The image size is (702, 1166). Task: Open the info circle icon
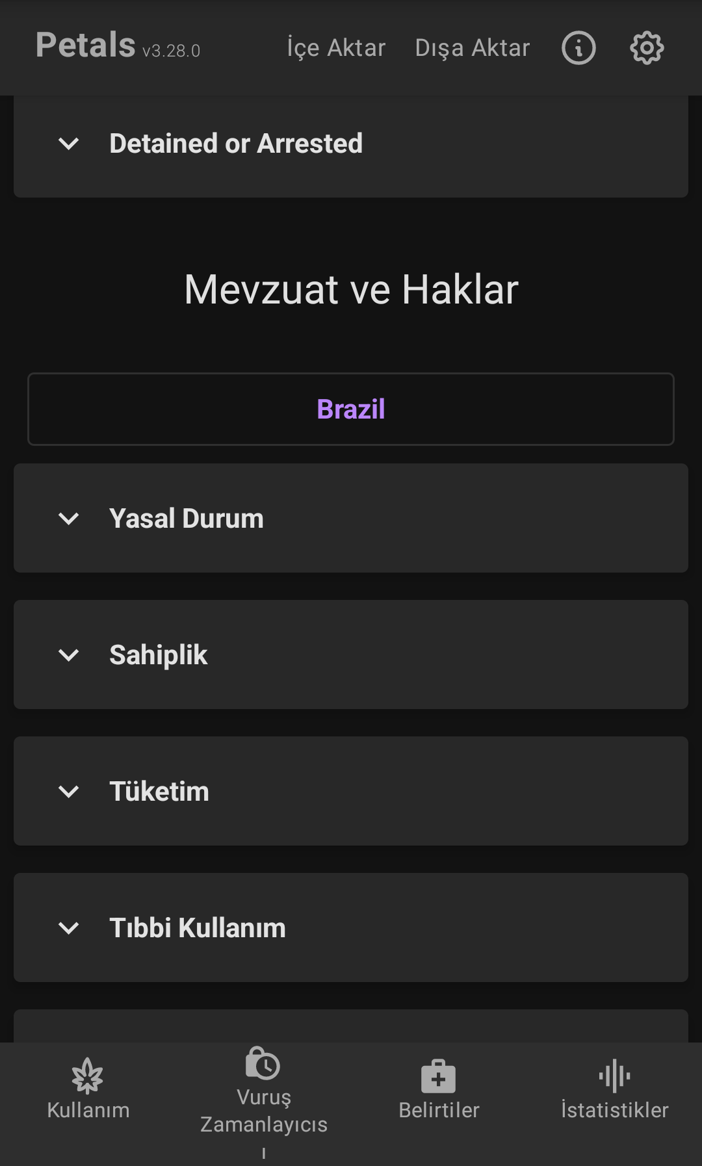(x=578, y=48)
